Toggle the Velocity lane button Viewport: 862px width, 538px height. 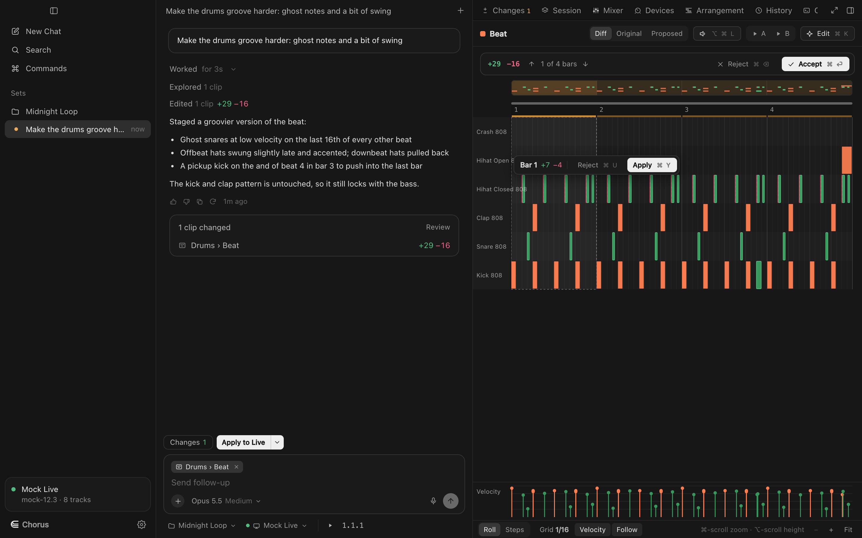592,529
